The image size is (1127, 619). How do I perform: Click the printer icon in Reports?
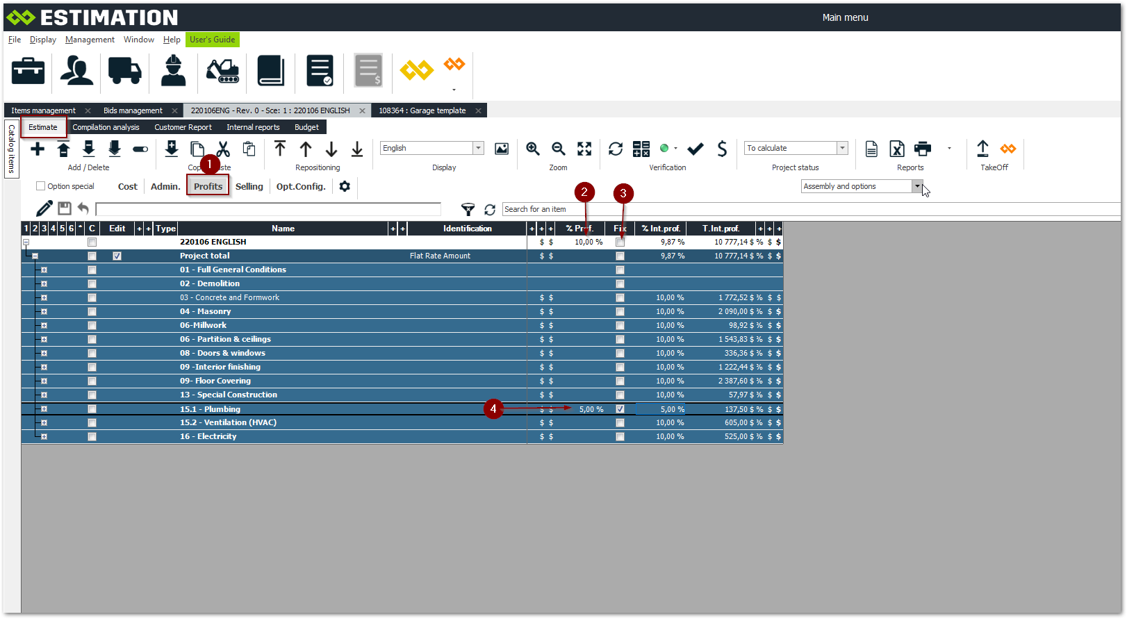point(923,149)
